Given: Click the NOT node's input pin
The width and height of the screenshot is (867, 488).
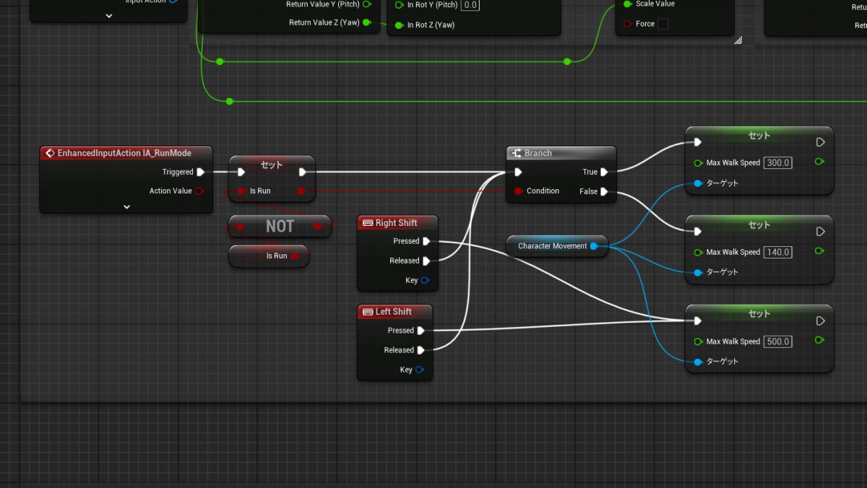Looking at the screenshot, I should click(242, 227).
